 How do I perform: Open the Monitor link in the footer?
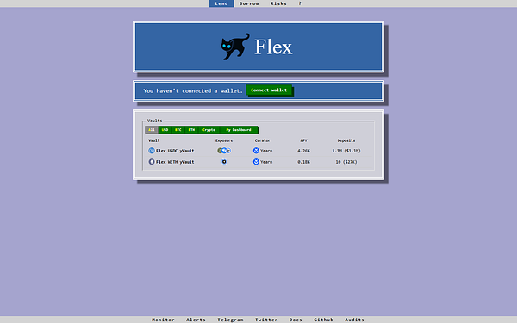tap(163, 320)
